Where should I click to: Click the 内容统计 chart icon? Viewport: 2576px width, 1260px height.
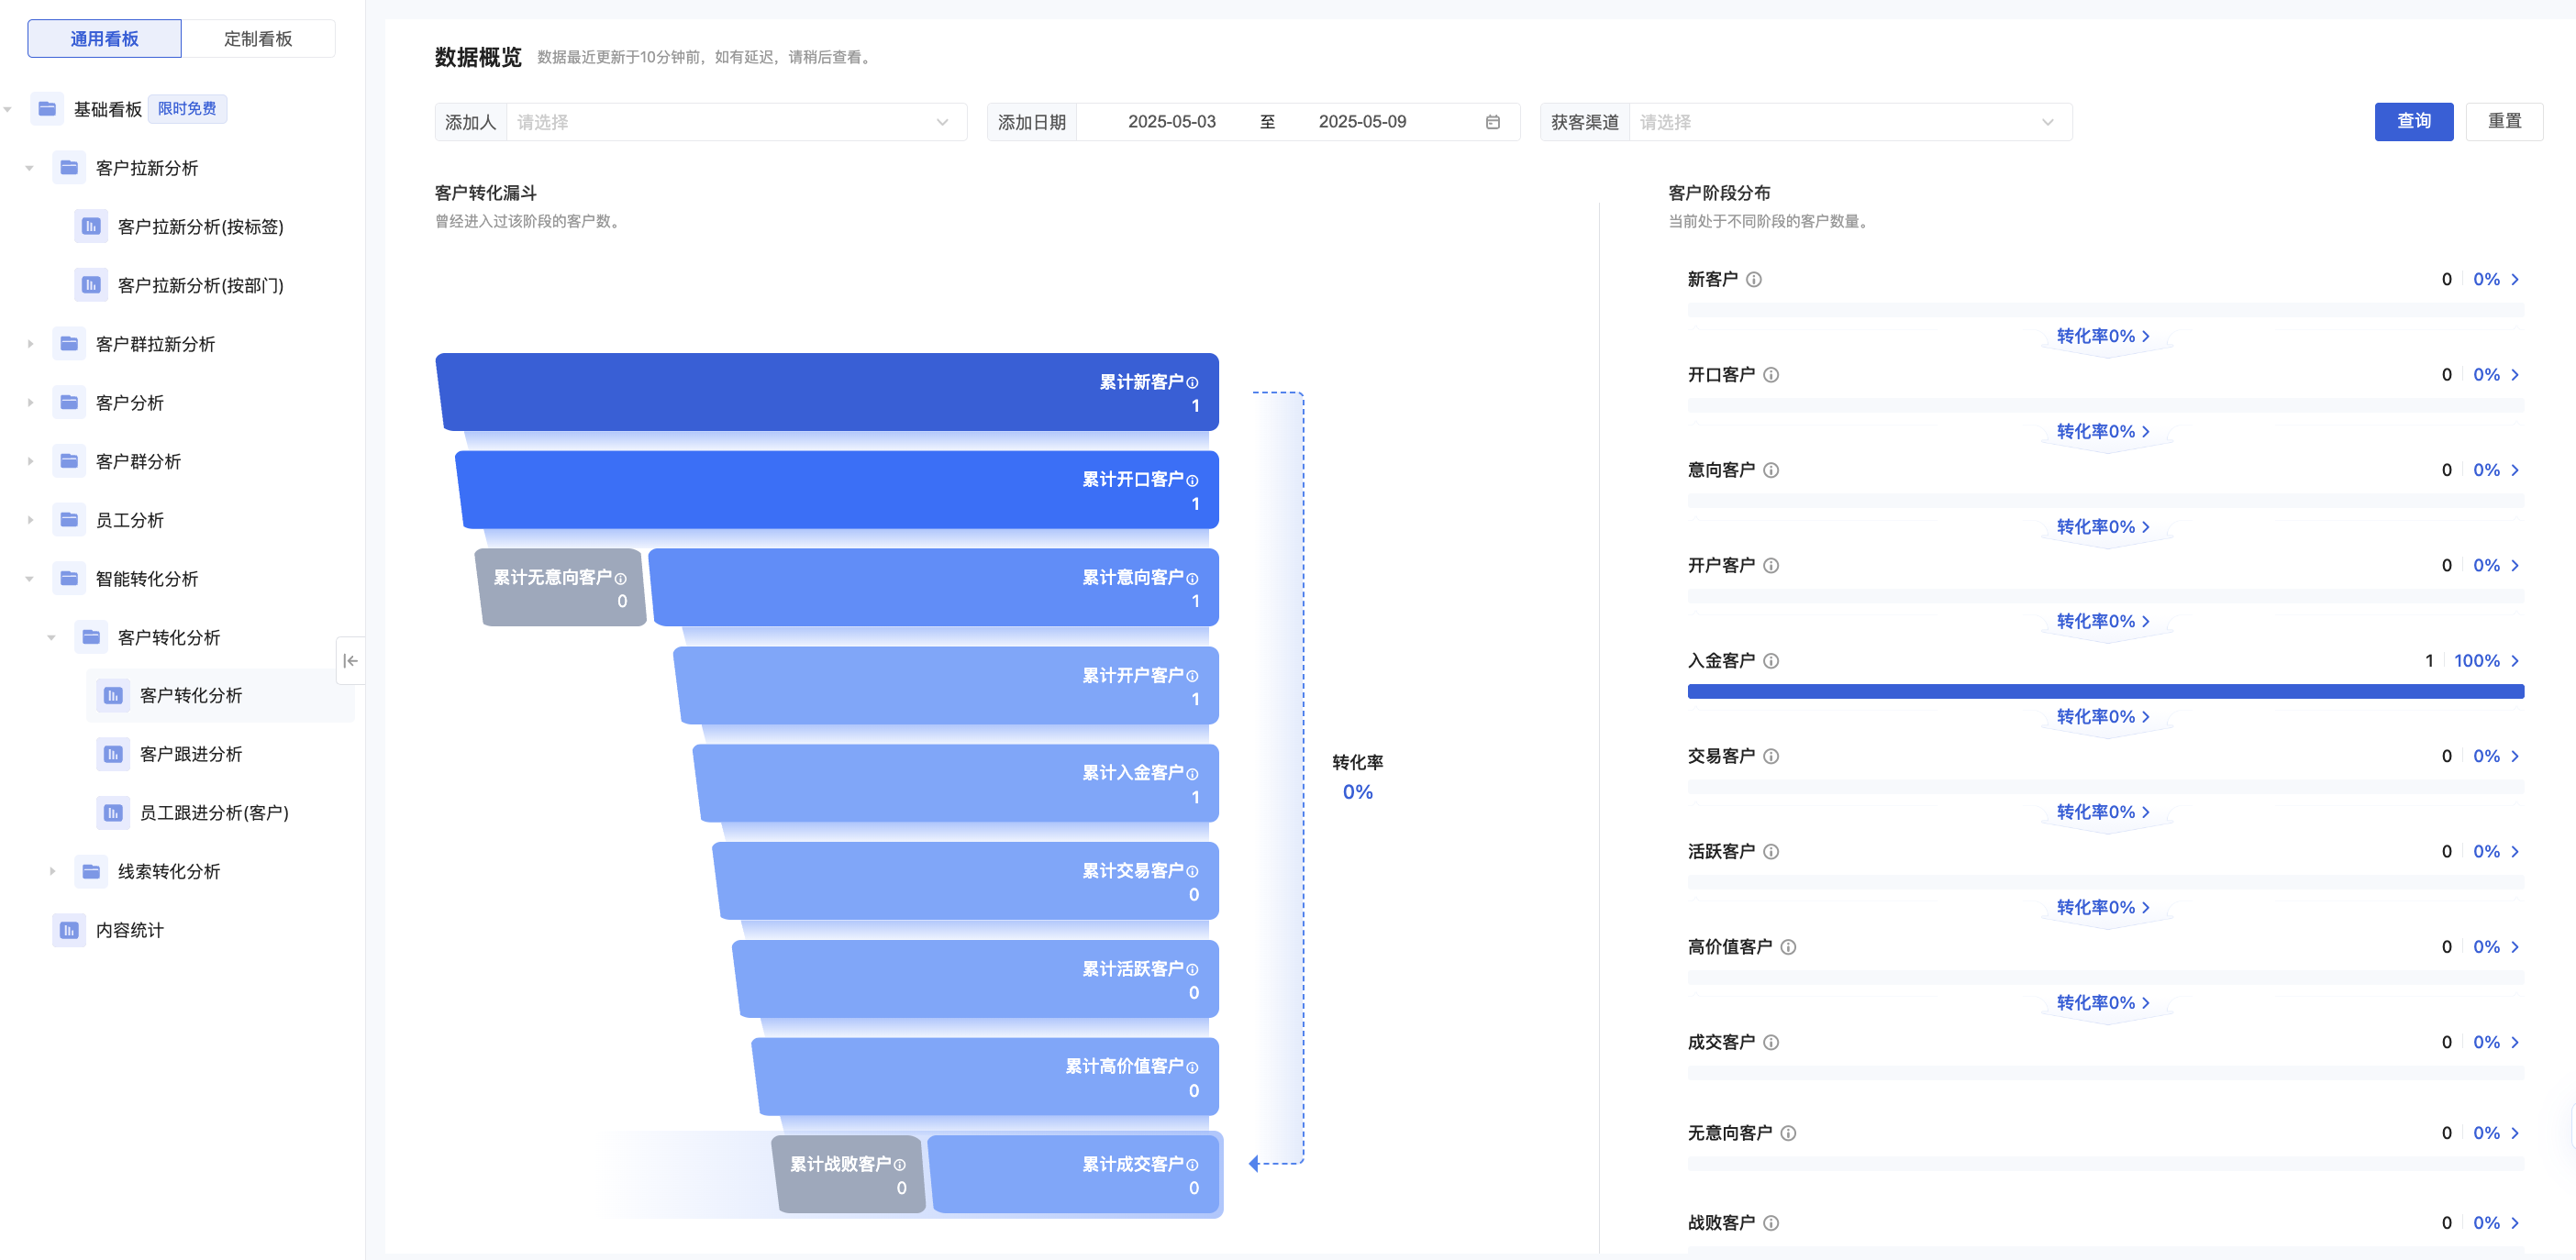pyautogui.click(x=69, y=930)
